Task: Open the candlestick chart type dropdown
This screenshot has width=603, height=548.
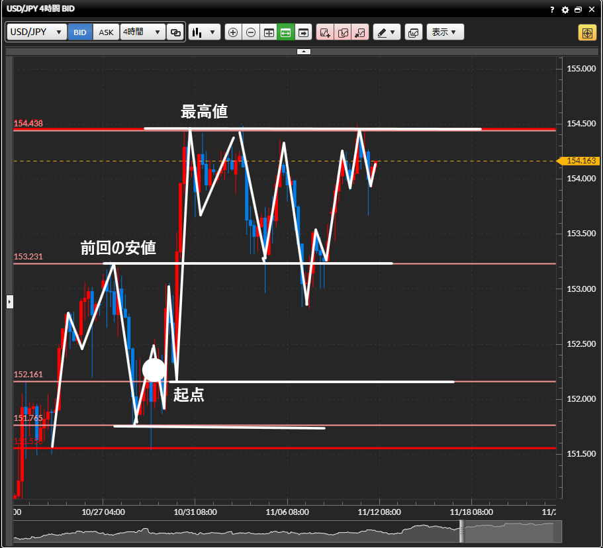Action: click(204, 32)
